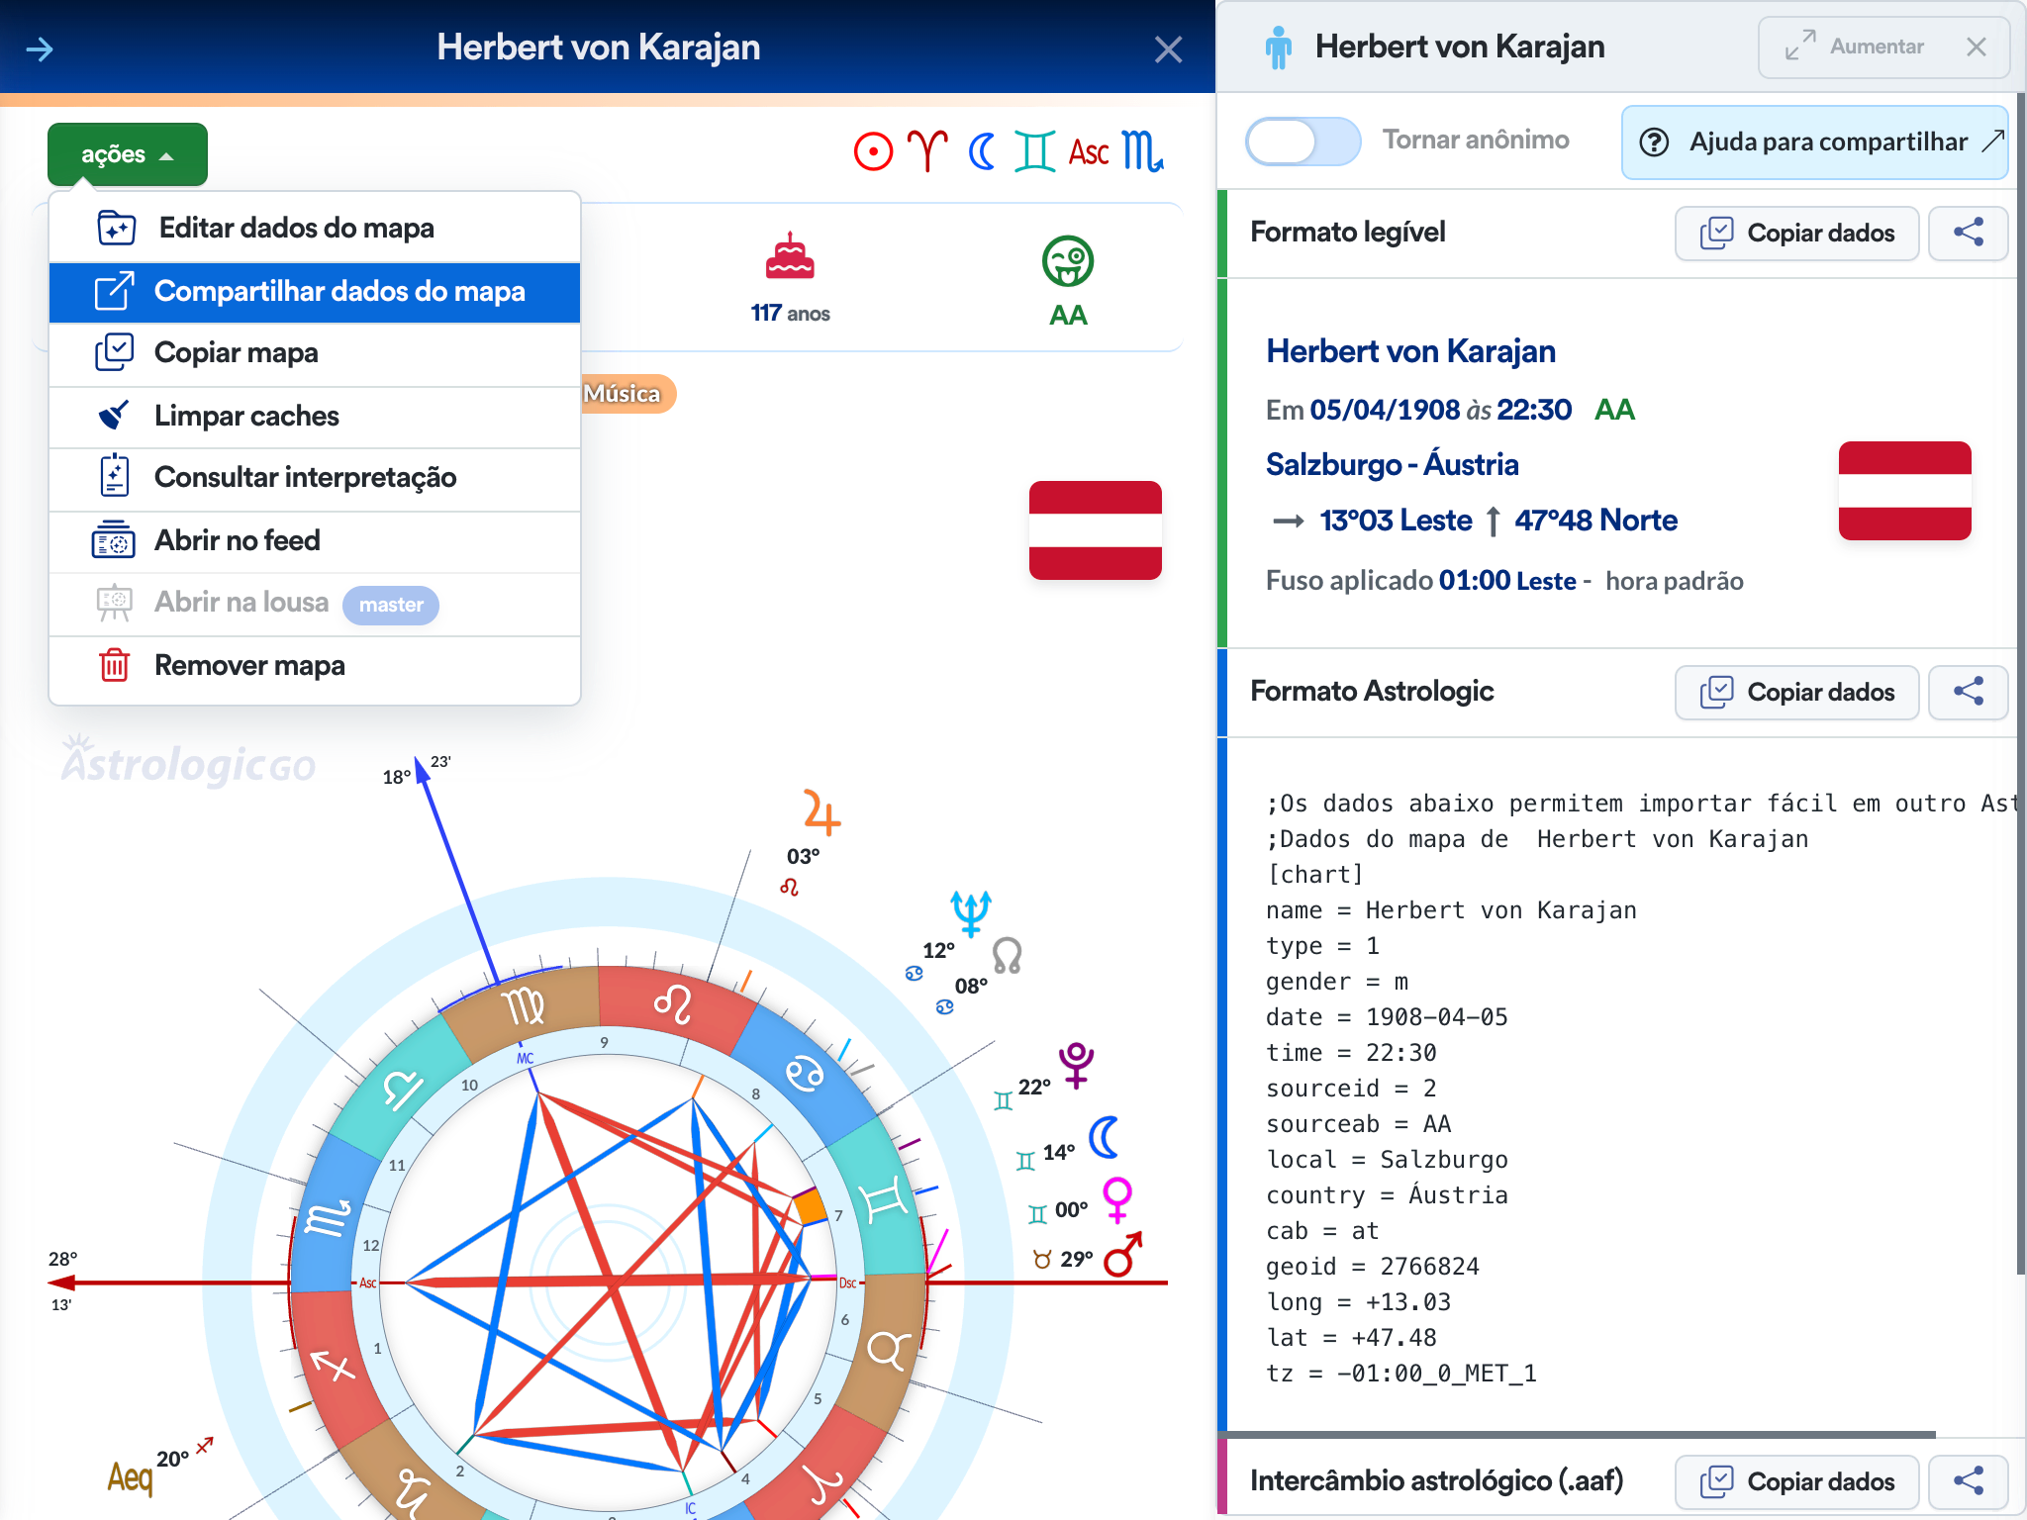Copy Formato Astrologic data
This screenshot has width=2027, height=1520.
coord(1796,692)
